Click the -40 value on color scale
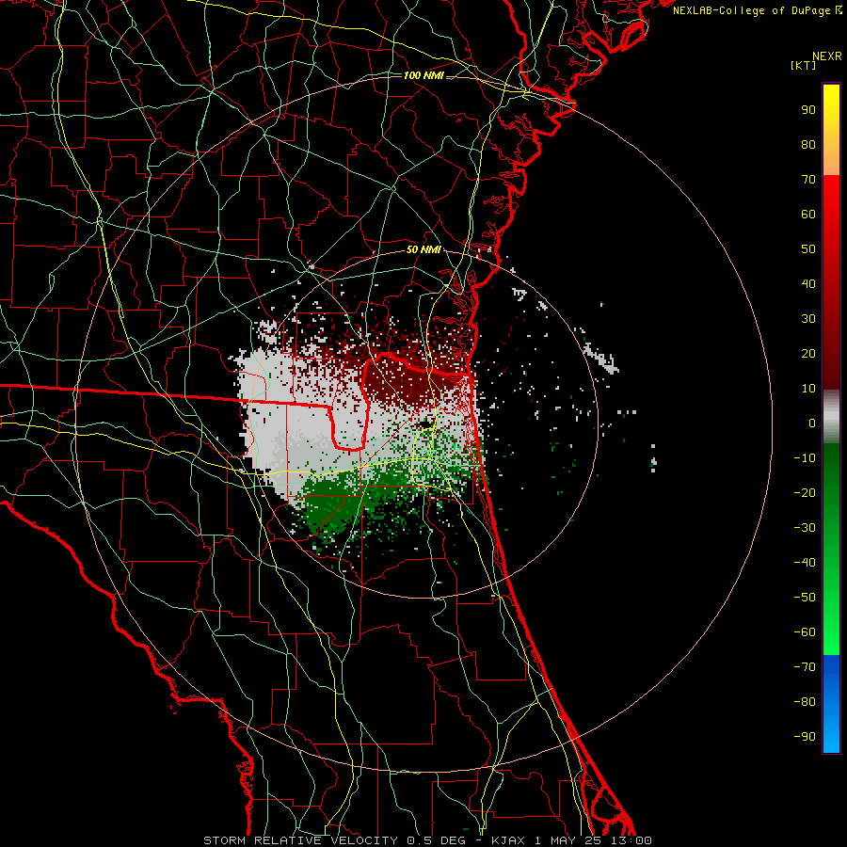847x847 pixels. pos(805,563)
